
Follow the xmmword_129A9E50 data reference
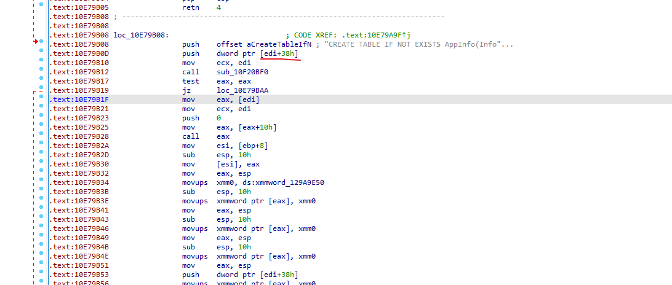coord(290,182)
